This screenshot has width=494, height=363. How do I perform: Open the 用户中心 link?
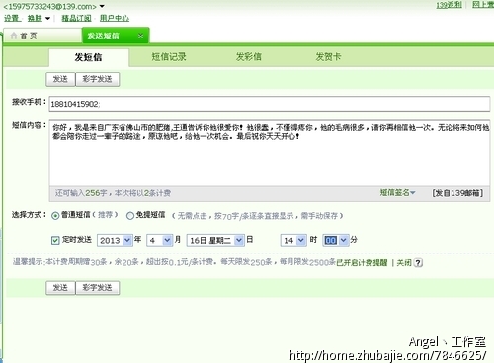tap(115, 18)
